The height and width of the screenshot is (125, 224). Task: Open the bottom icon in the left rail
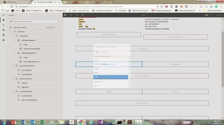pos(3,40)
